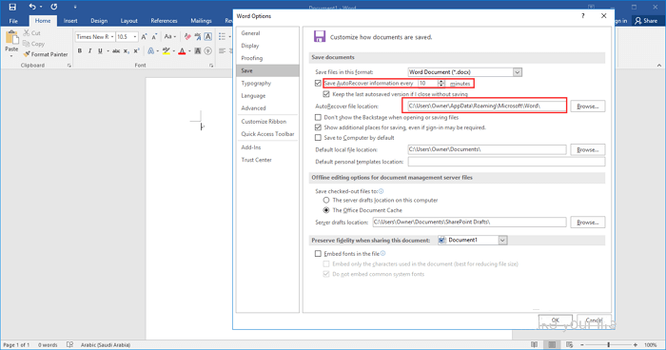Click the Cut scissors icon
This screenshot has width=666, height=350.
point(27,32)
